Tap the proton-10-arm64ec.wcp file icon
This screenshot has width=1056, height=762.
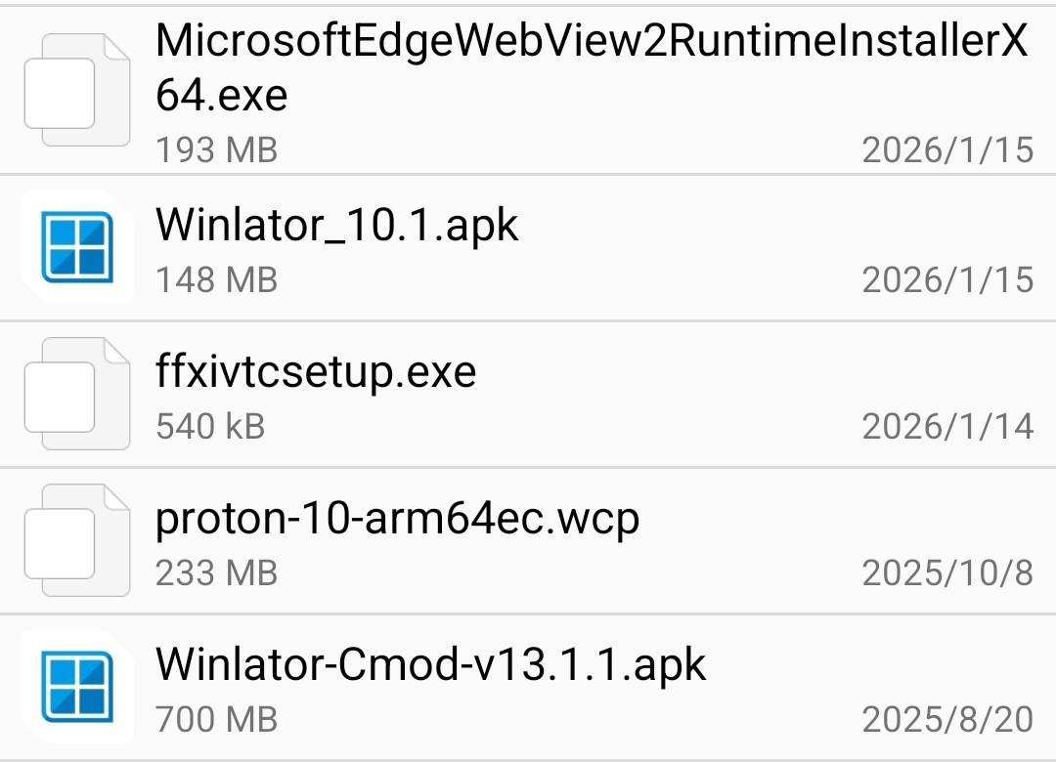(x=77, y=540)
